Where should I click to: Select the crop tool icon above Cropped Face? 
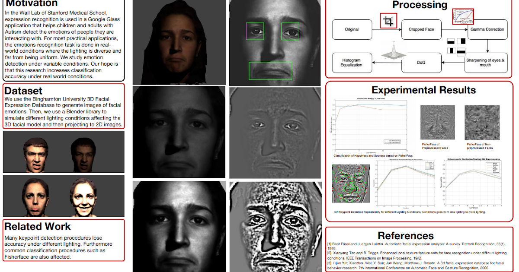(388, 21)
